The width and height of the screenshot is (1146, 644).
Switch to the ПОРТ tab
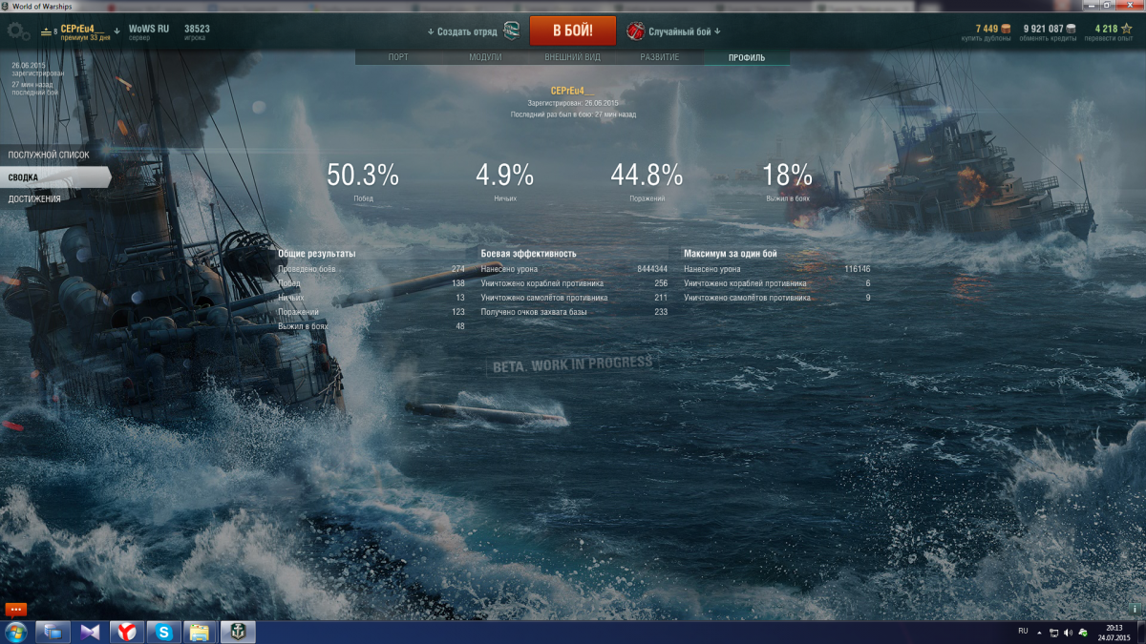[398, 57]
